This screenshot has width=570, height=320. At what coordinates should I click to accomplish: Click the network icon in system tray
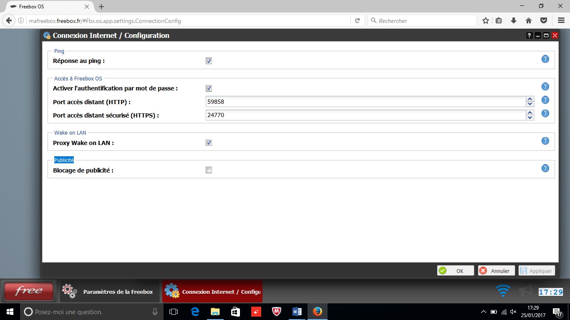tap(504, 312)
